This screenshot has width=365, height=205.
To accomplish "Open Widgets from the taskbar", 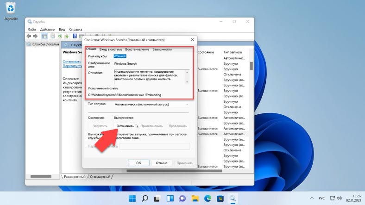I will pyautogui.click(x=170, y=198).
